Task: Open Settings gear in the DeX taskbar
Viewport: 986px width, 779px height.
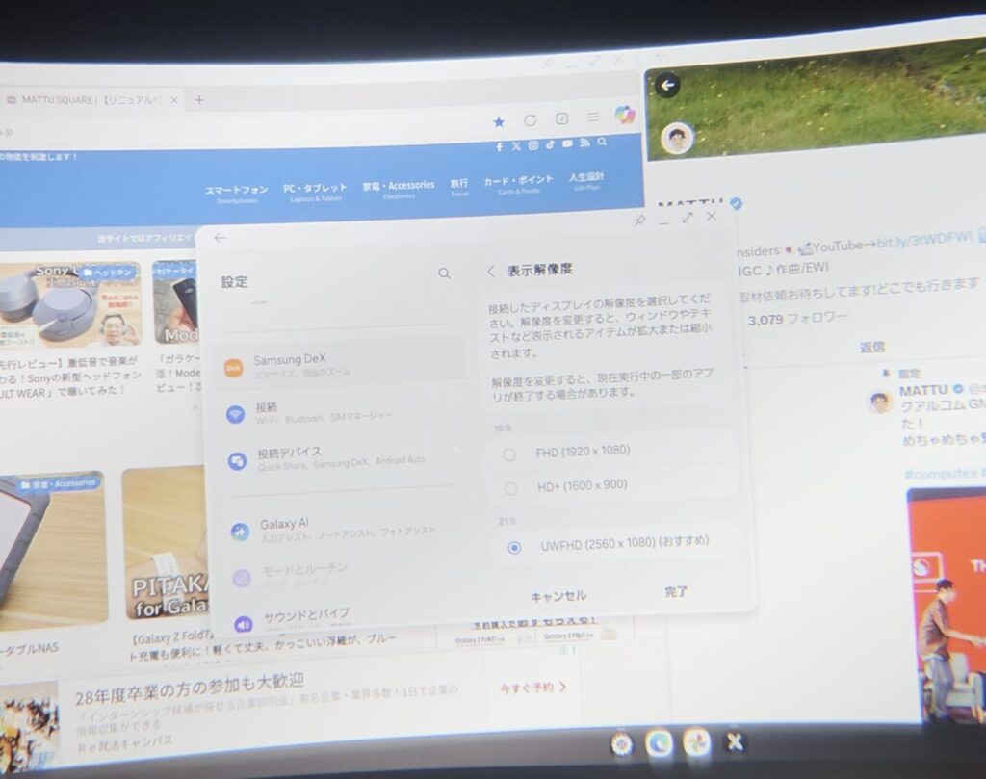Action: [x=621, y=744]
